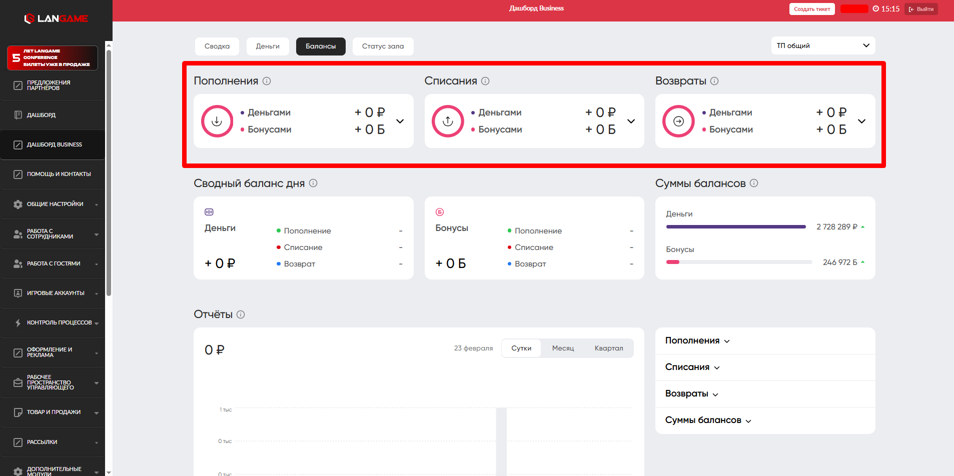
Task: Switch report period to Месяц
Action: pos(563,348)
